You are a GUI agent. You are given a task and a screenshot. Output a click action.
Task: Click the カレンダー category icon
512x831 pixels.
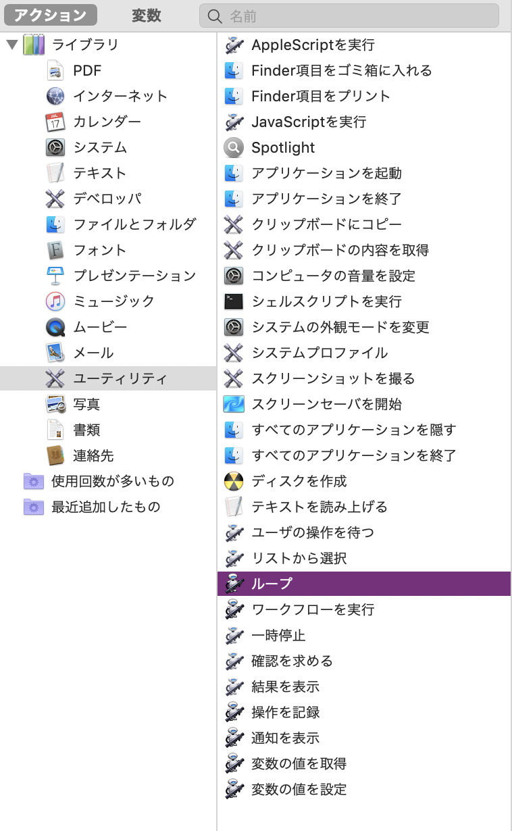pyautogui.click(x=55, y=122)
